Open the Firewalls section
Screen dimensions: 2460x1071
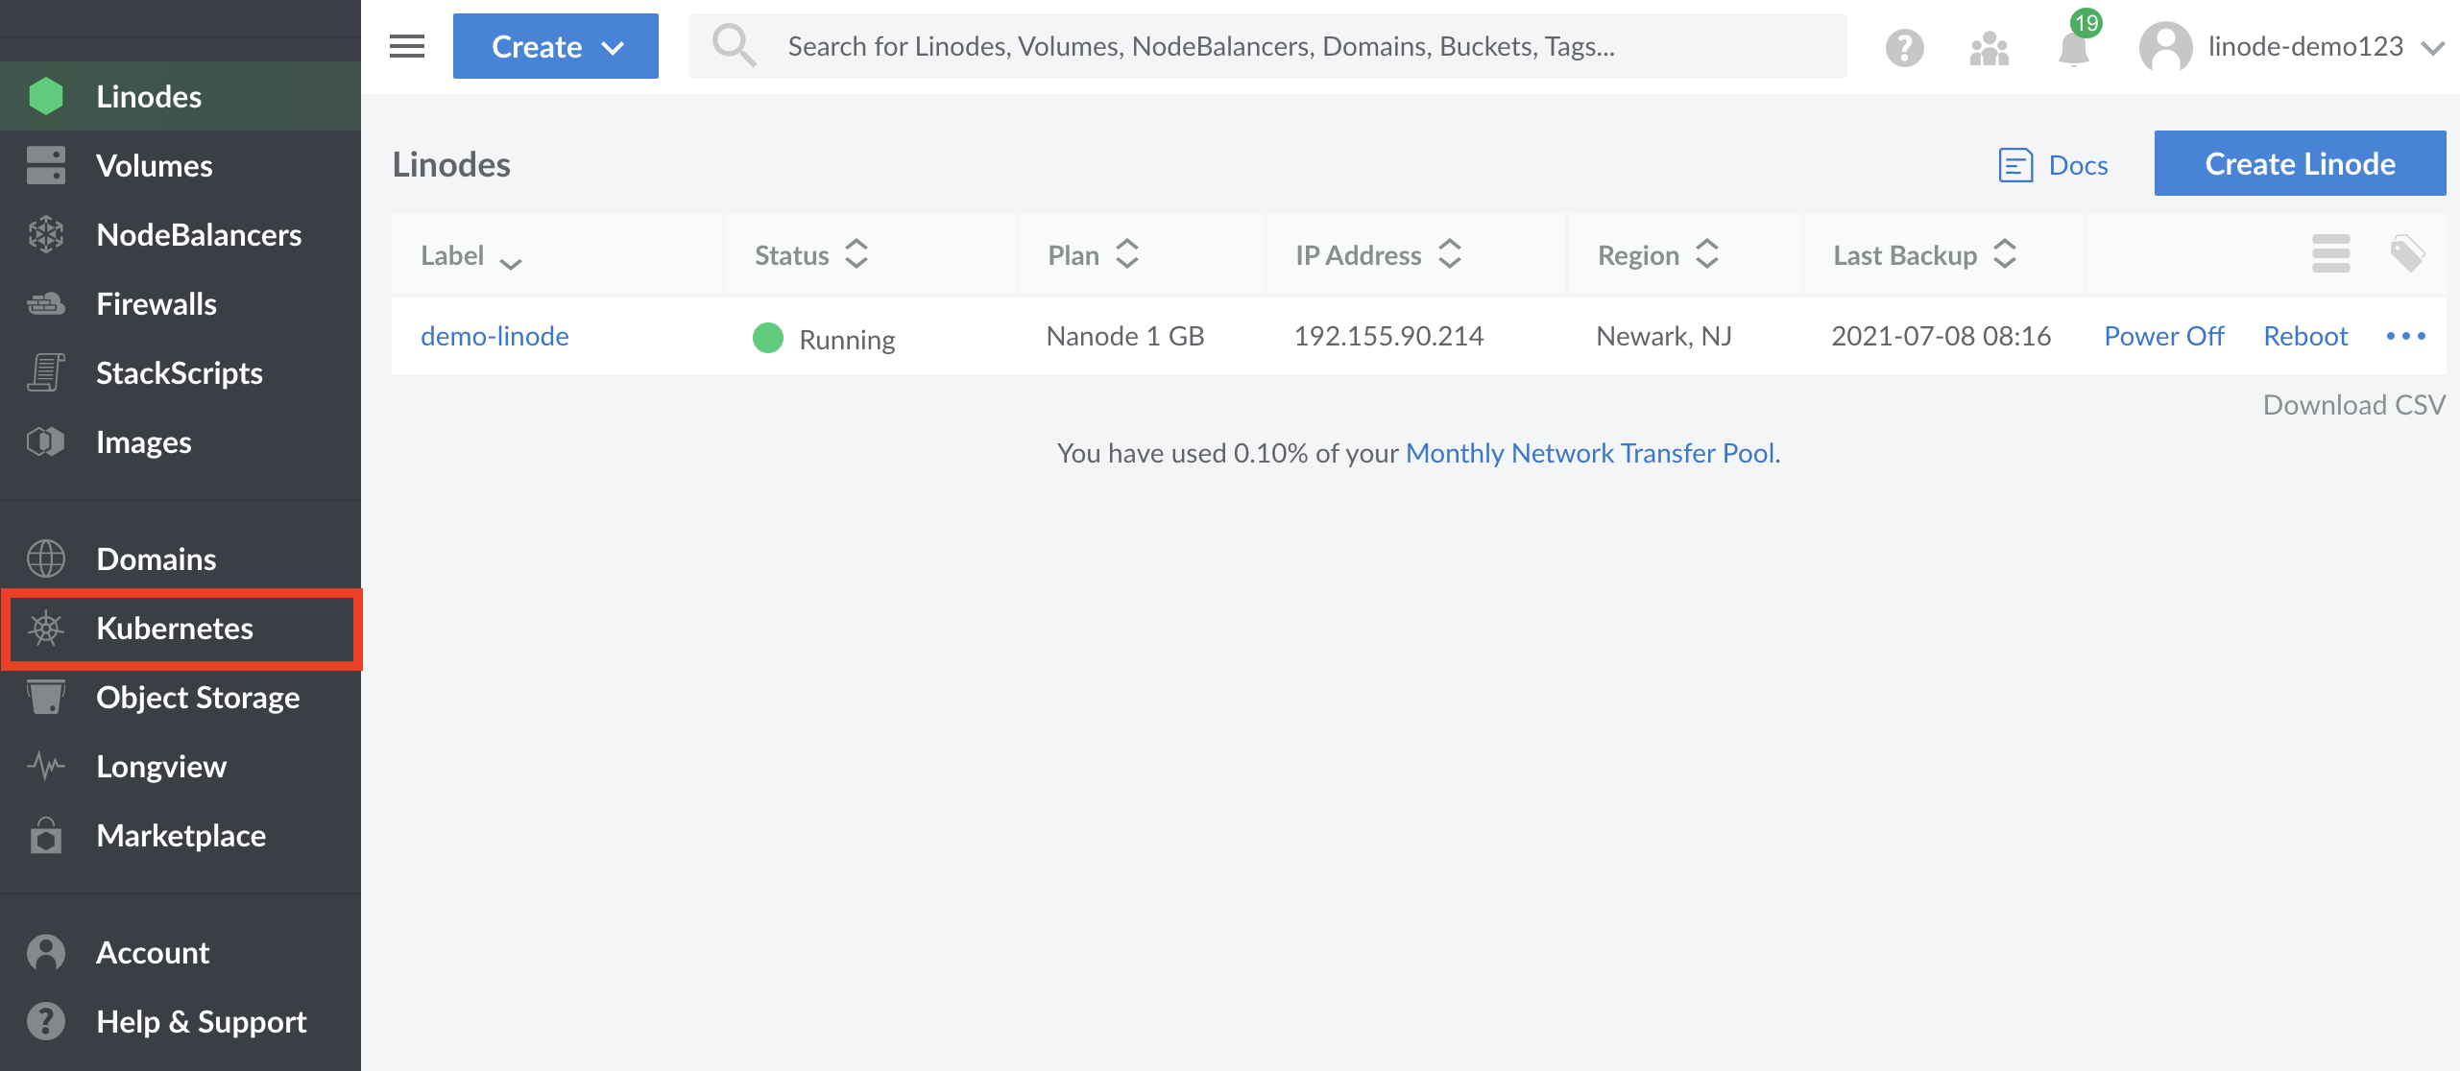(154, 302)
